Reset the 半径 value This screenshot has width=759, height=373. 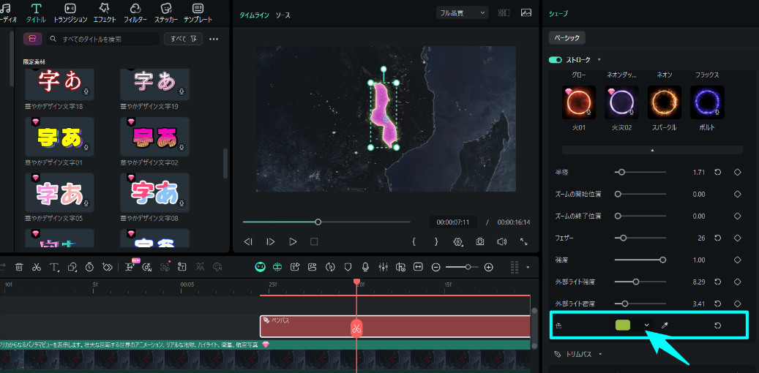click(x=718, y=172)
